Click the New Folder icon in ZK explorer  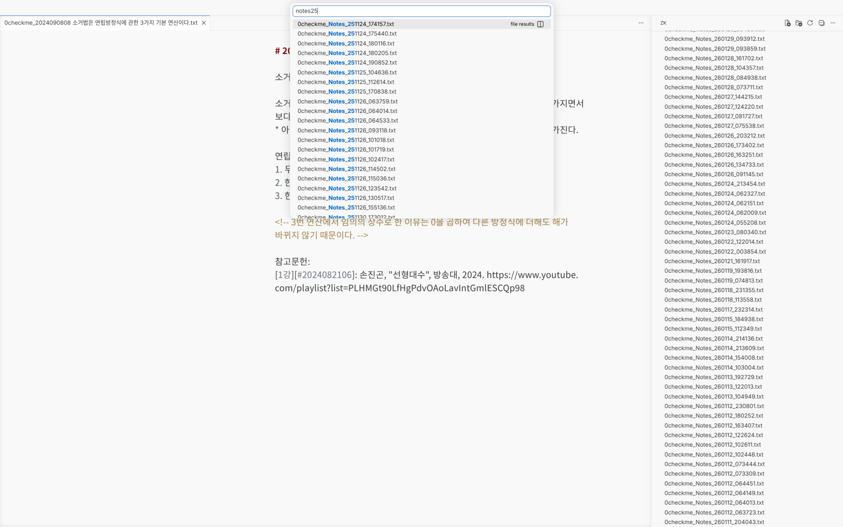[x=799, y=23]
